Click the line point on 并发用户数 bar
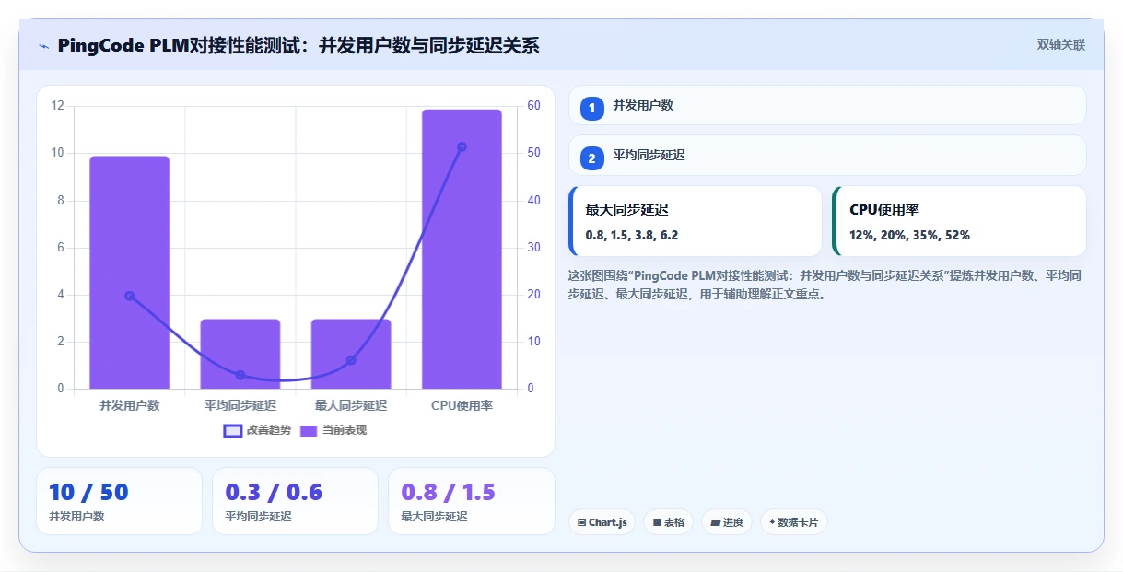Screen dimensions: 1123x572 [x=129, y=296]
